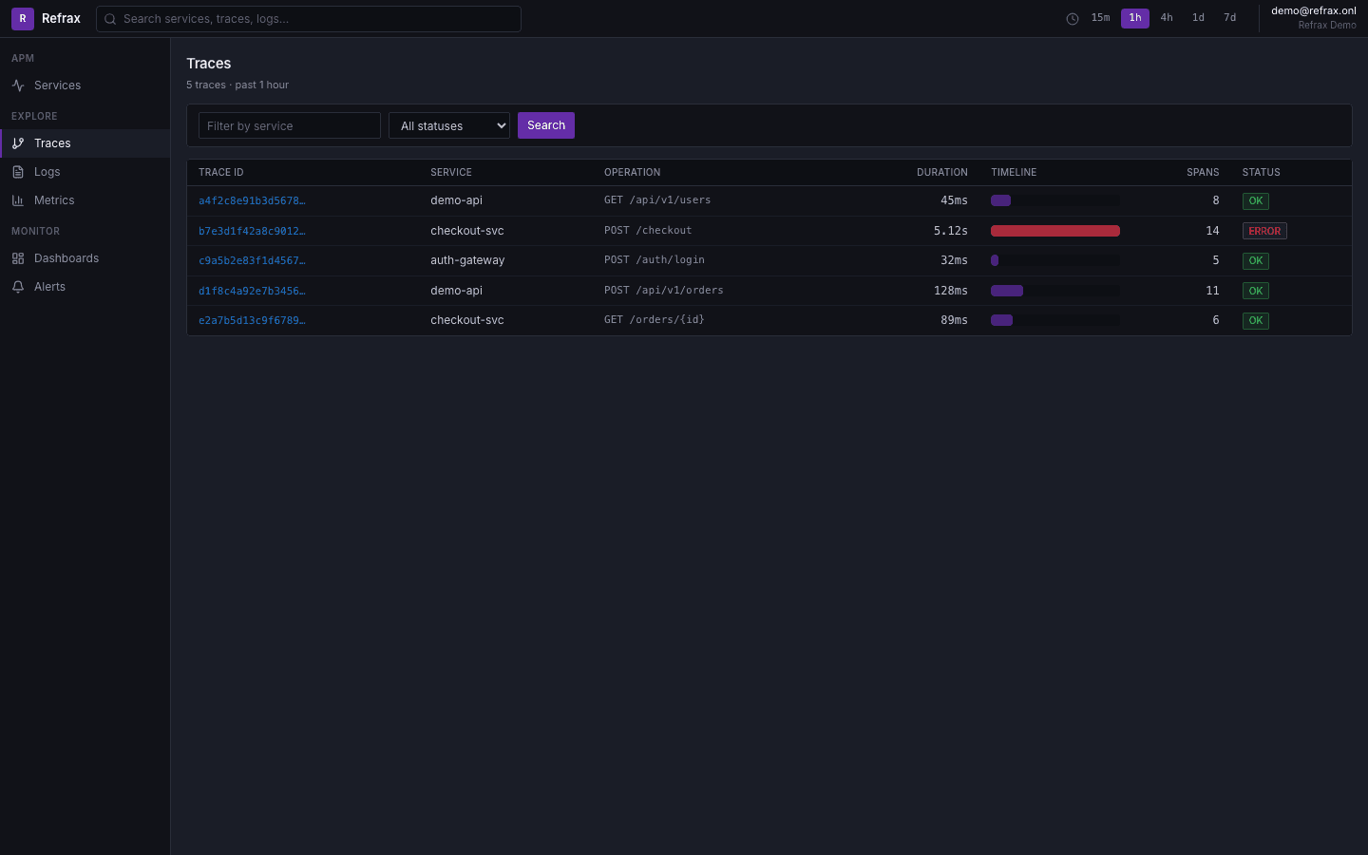The width and height of the screenshot is (1368, 855).
Task: Click the Duration column header
Action: (x=942, y=172)
